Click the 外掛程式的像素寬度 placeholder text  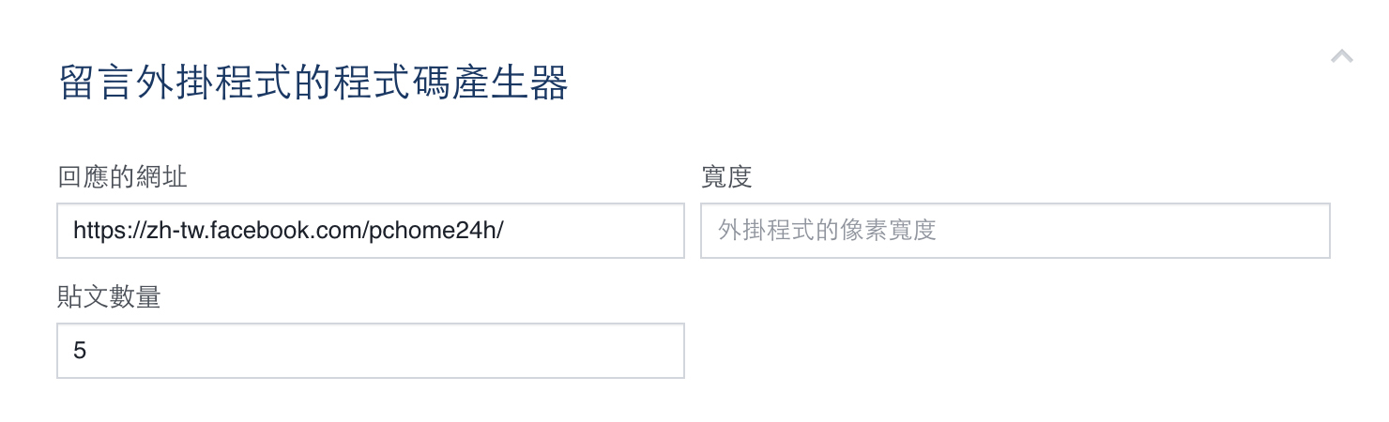coord(827,231)
